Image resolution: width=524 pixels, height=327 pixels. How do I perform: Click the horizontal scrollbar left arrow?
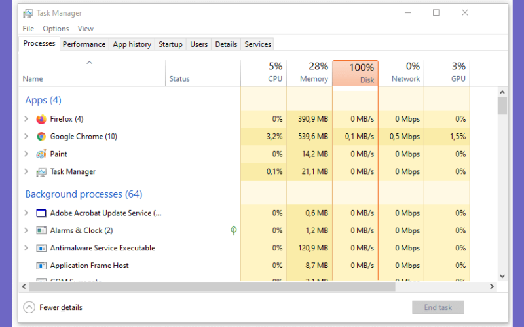point(24,286)
